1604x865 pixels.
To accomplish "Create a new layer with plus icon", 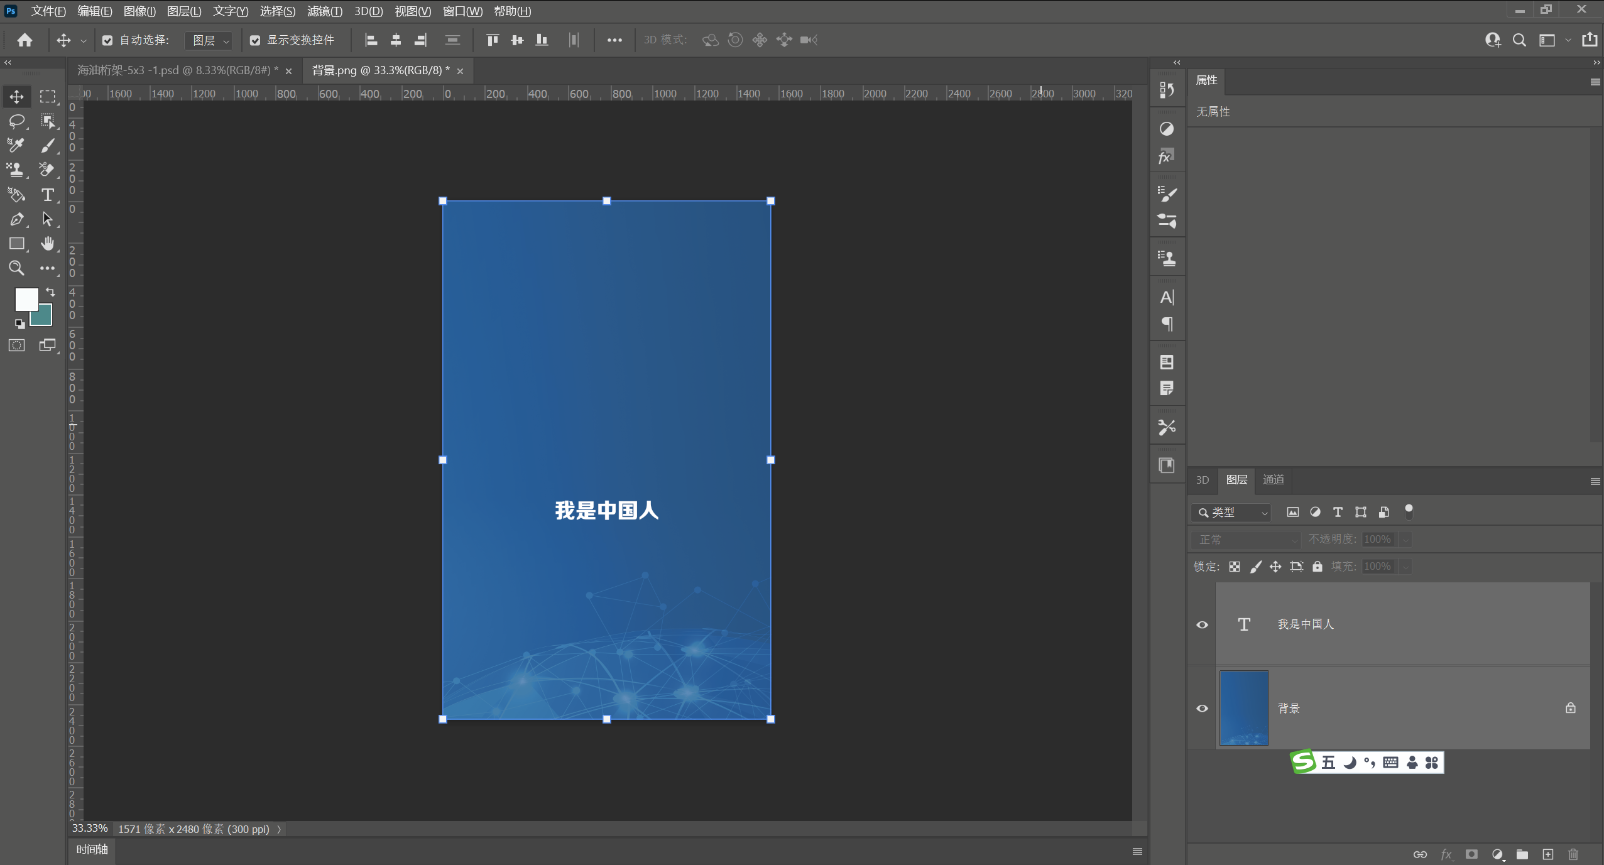I will pos(1547,854).
